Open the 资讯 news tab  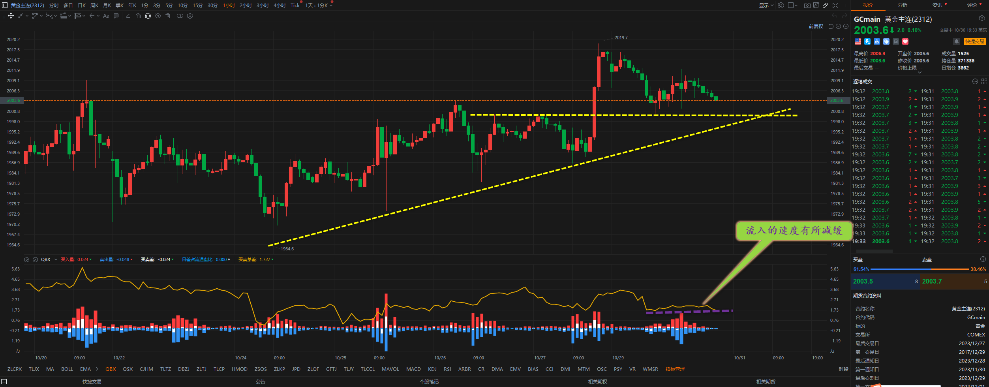[x=937, y=5]
